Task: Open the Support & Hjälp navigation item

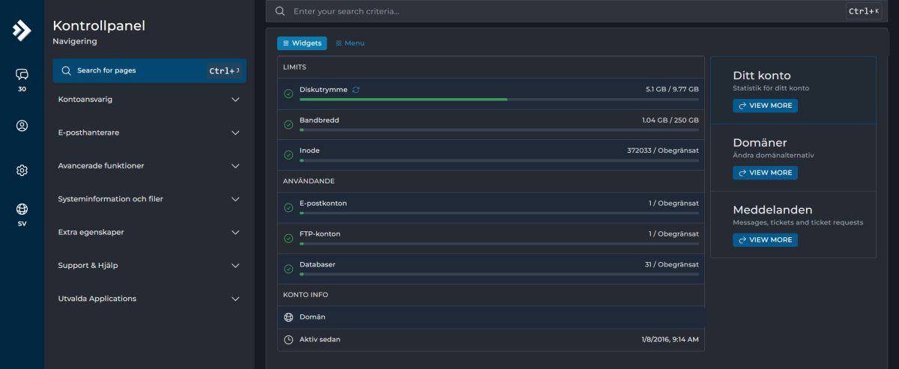Action: pos(149,266)
